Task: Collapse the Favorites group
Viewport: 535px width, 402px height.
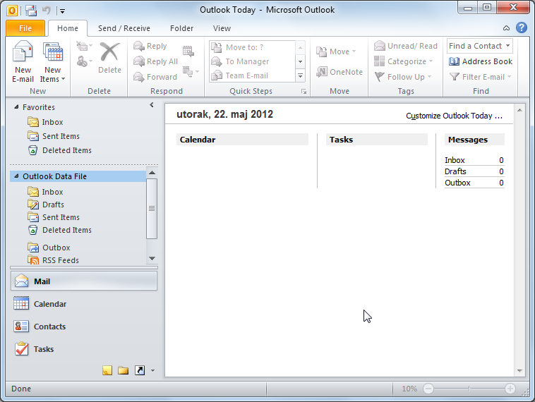Action: 16,107
